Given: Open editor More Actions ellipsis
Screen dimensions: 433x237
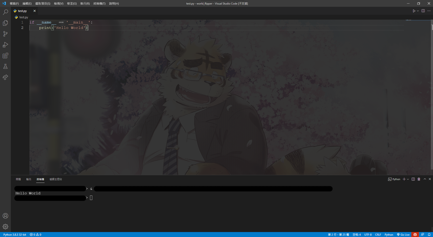Looking at the screenshot, I should coord(429,11).
